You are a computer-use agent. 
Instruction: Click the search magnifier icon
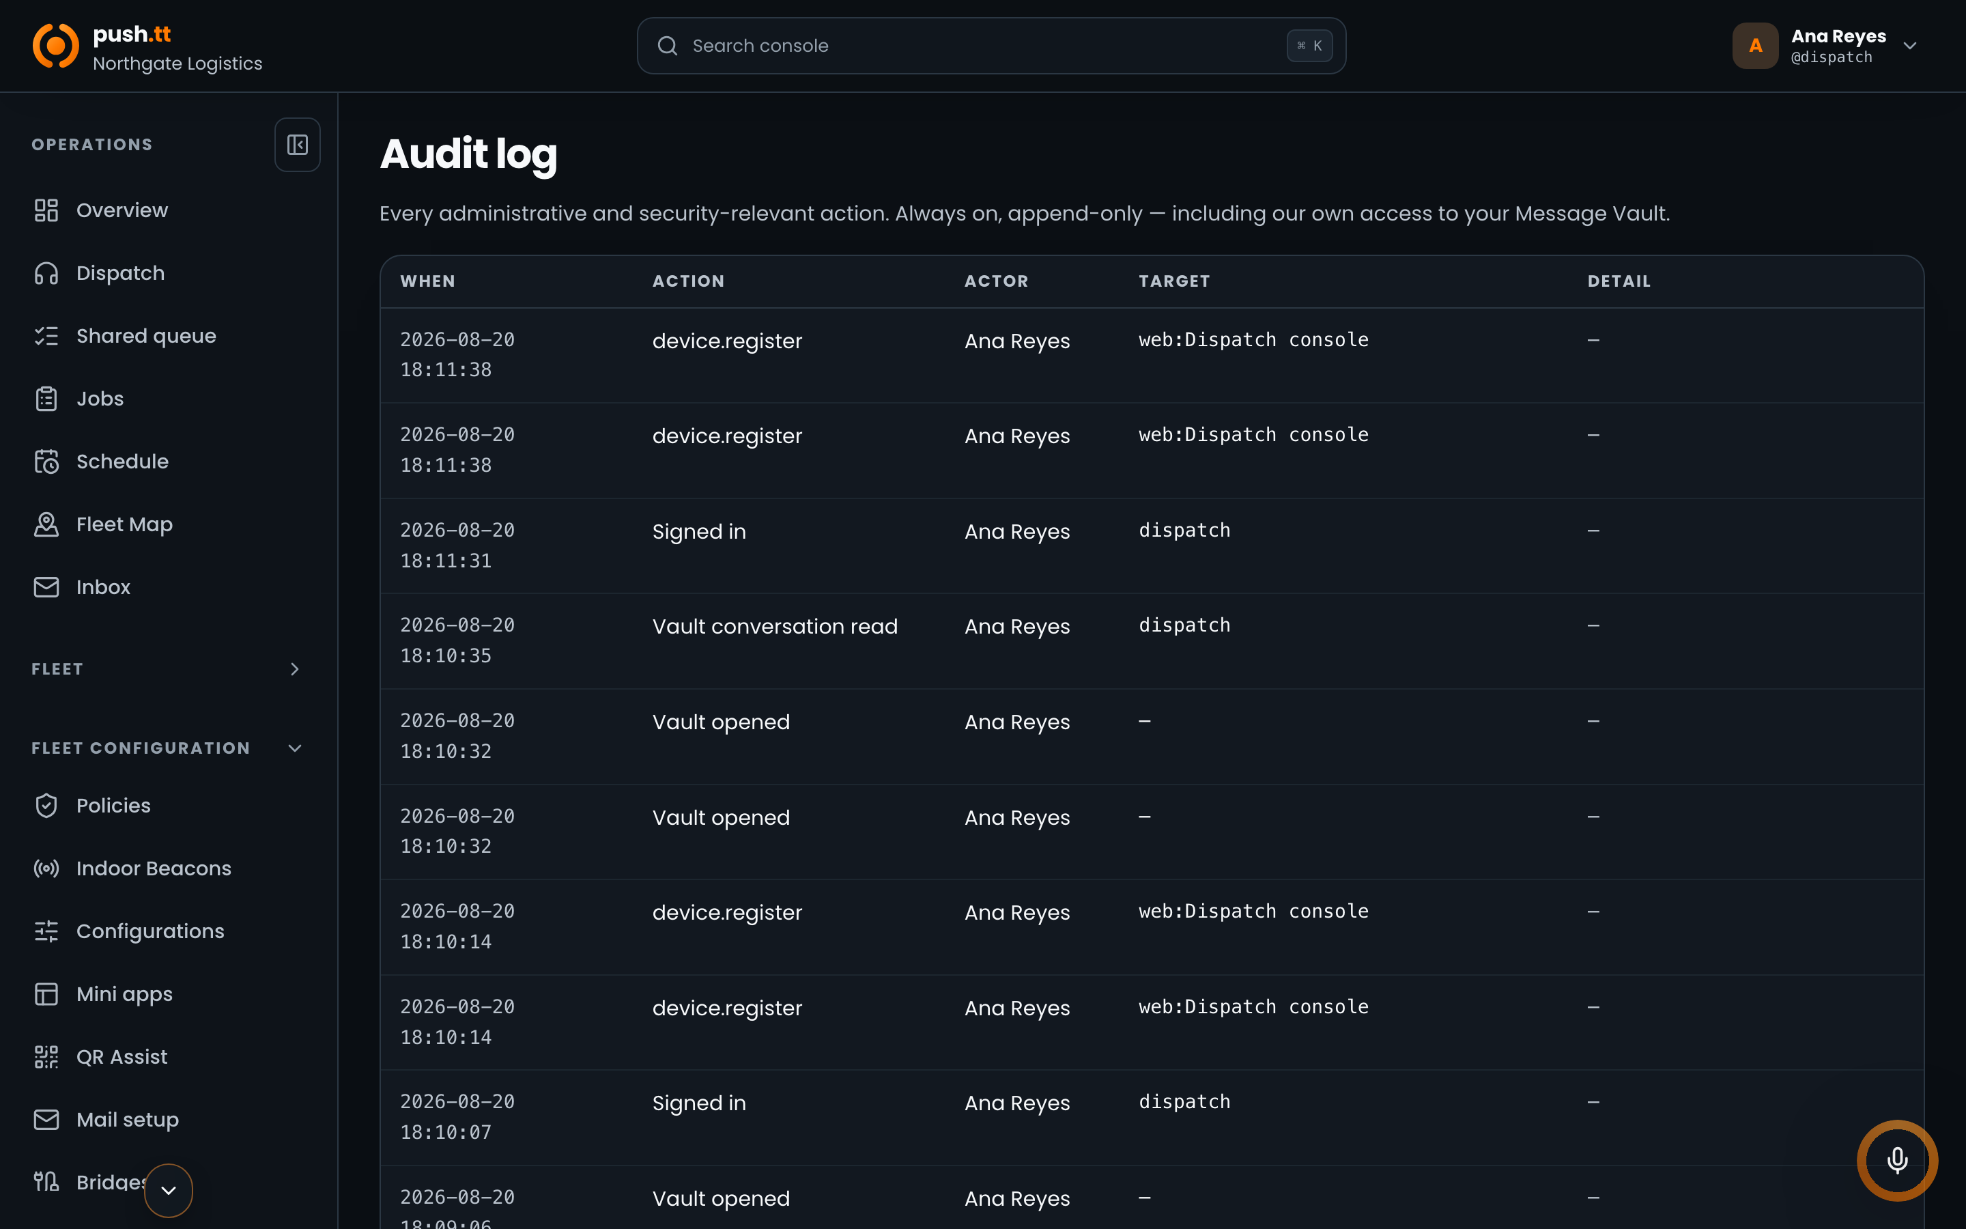point(667,46)
